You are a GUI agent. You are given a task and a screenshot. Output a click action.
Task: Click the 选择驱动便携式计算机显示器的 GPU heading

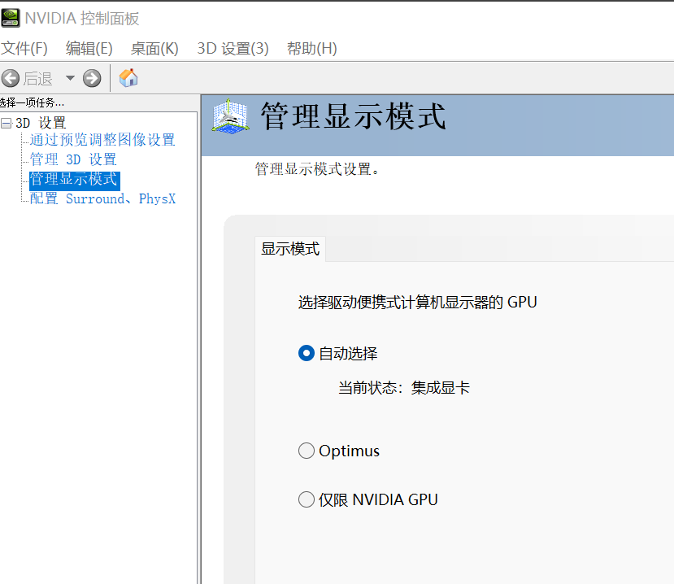(x=417, y=303)
